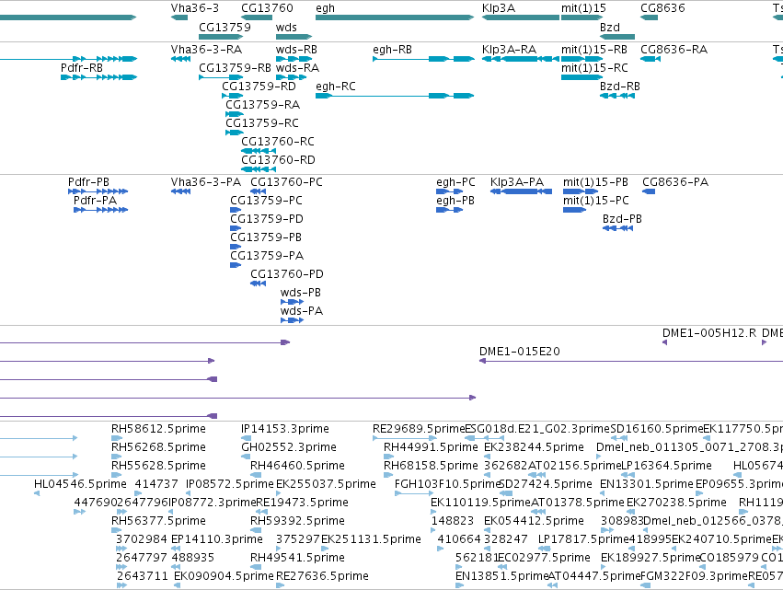Click the IP14153.3prime EST label

pos(285,429)
